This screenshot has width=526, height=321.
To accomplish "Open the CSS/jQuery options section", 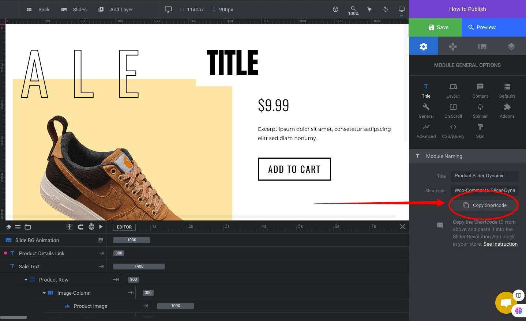I will (x=453, y=131).
